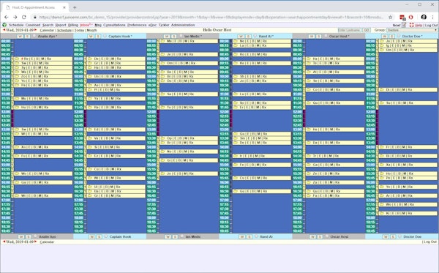
Task: Click the GO button next to lastname field
Action: pos(367,30)
